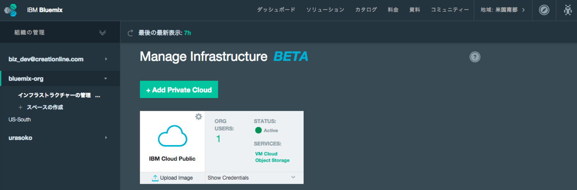Click the plus icon next to スペースの作成

(20, 107)
